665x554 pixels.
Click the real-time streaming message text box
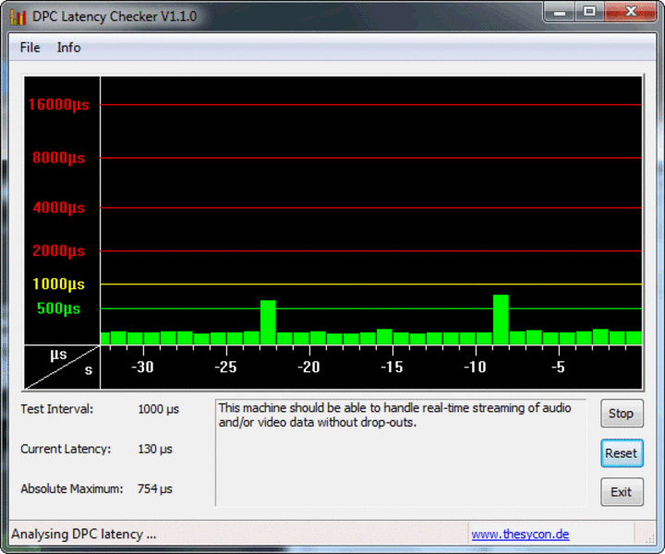click(401, 452)
